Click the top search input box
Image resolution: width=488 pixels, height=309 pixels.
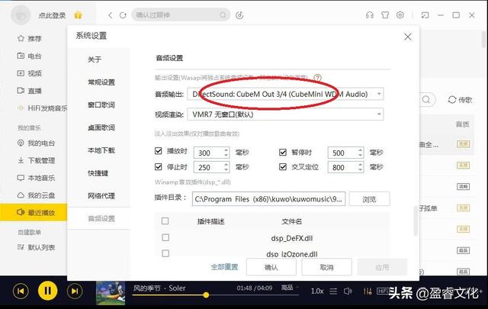click(181, 15)
